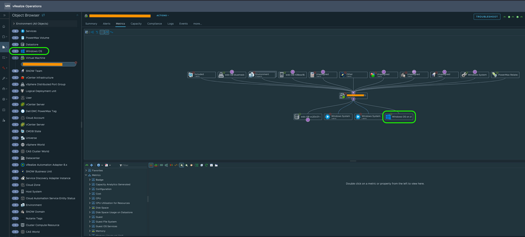The height and width of the screenshot is (237, 525).
Task: Click the Home icon in left navigation rail
Action: [4, 26]
